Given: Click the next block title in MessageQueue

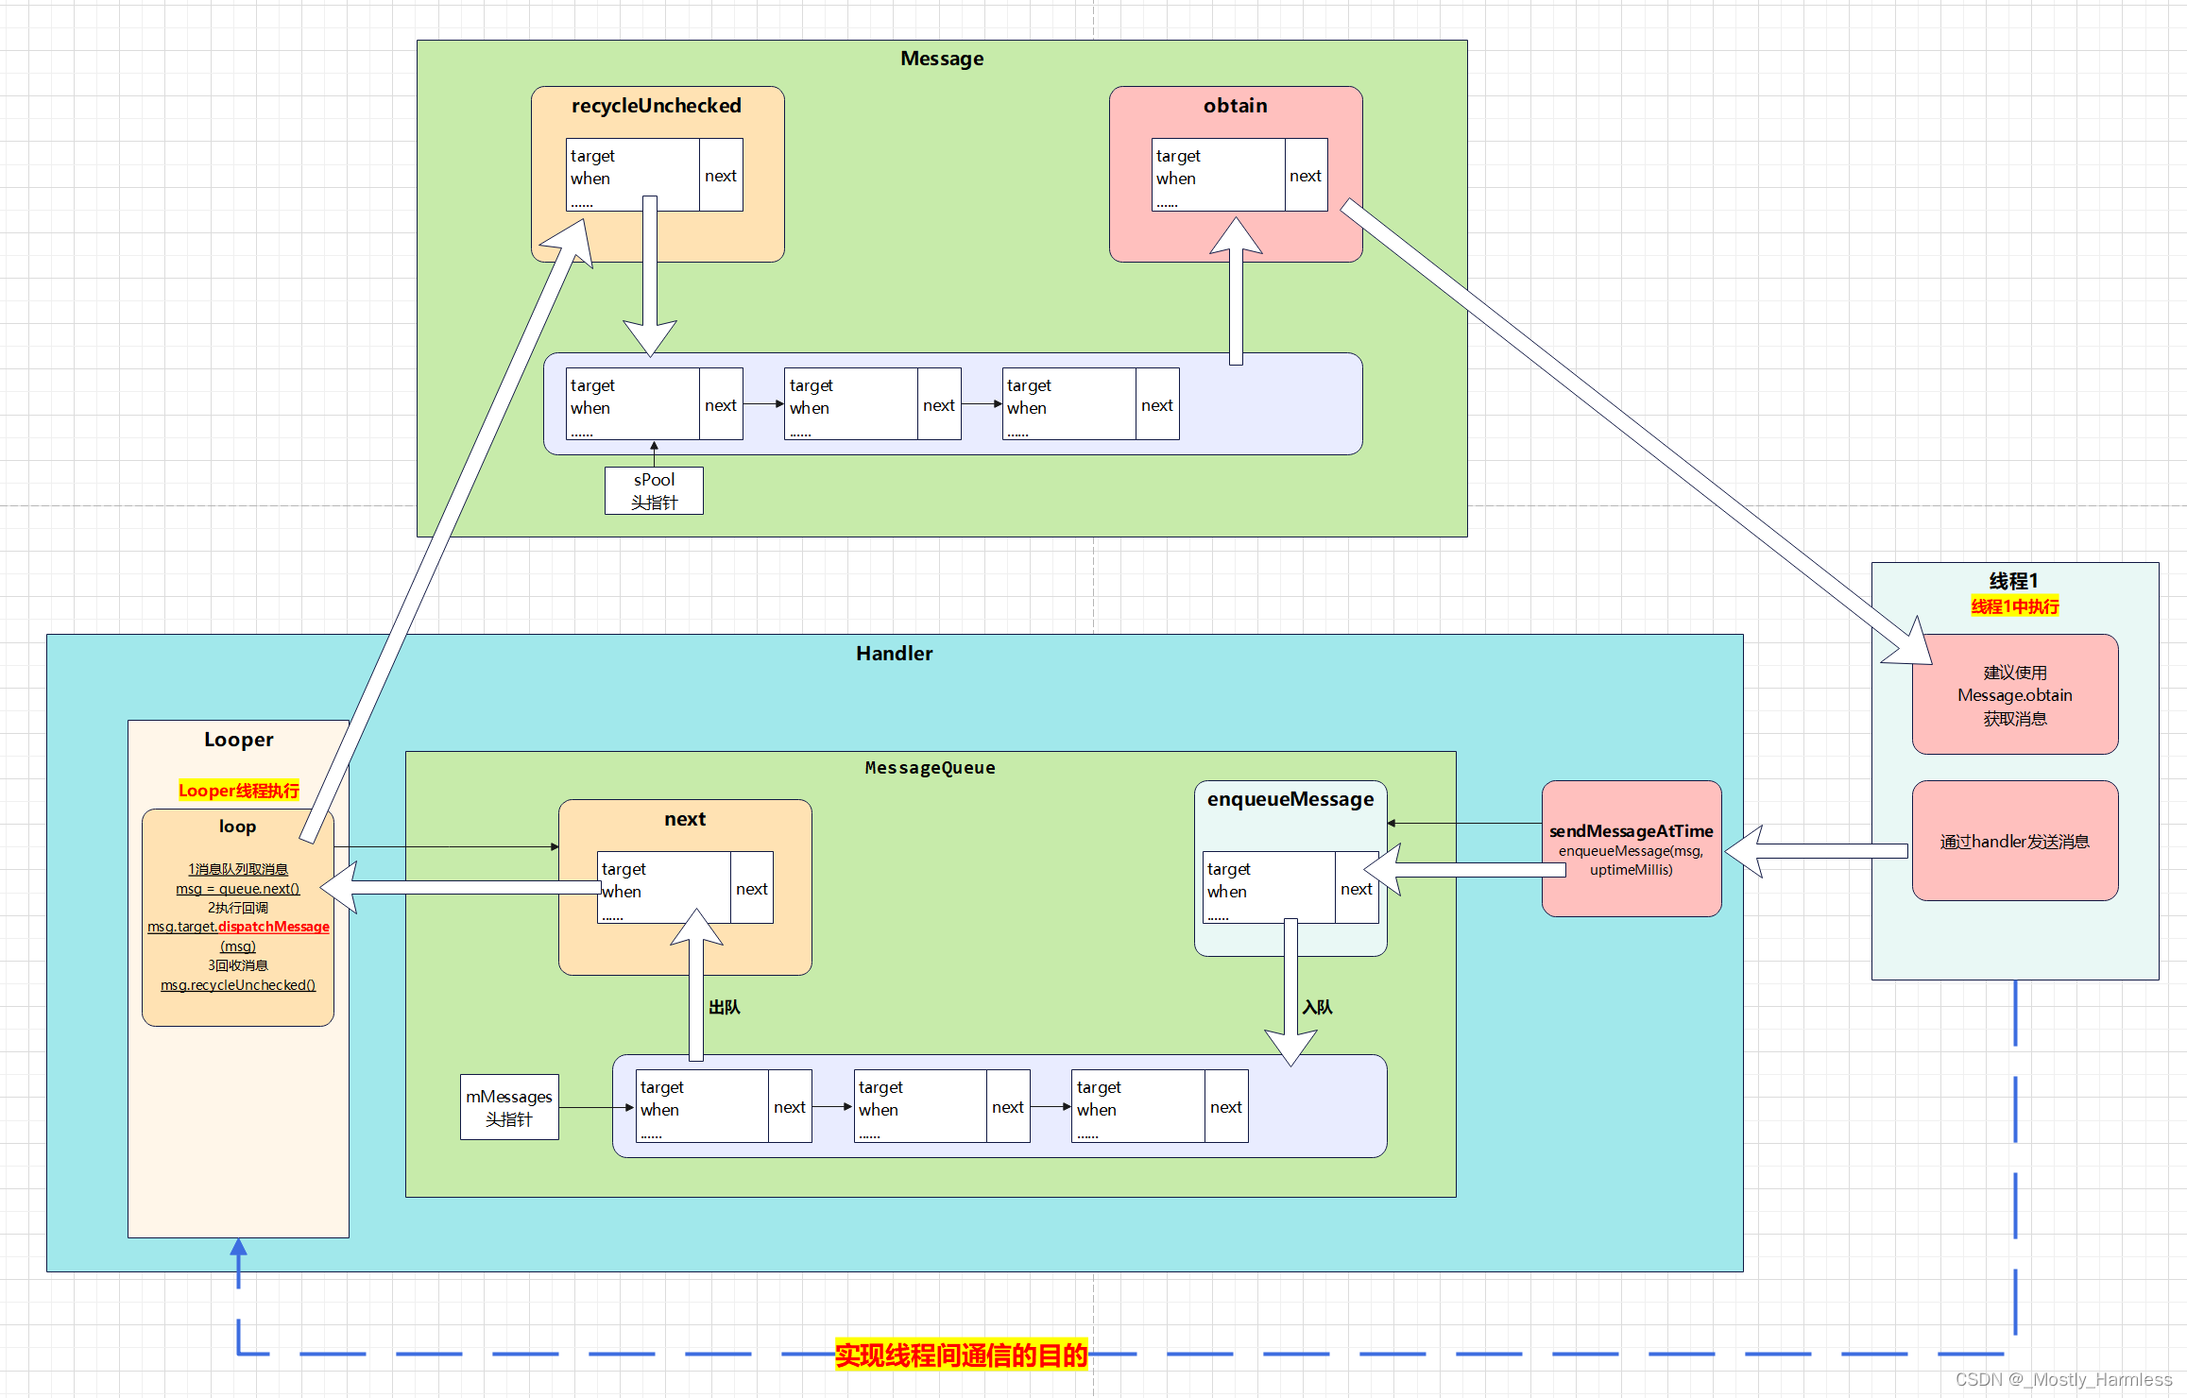Looking at the screenshot, I should (x=684, y=819).
